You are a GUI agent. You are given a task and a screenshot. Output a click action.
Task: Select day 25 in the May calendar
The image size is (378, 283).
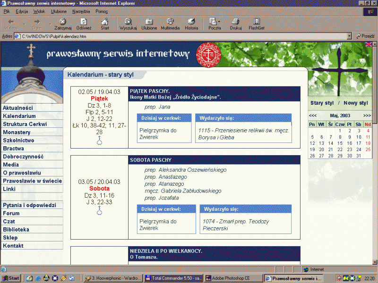(x=368, y=150)
